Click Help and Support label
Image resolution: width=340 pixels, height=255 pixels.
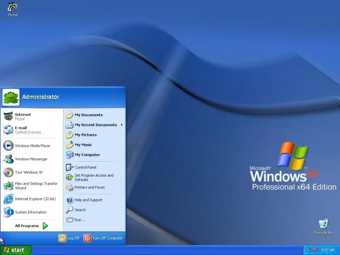coord(88,200)
